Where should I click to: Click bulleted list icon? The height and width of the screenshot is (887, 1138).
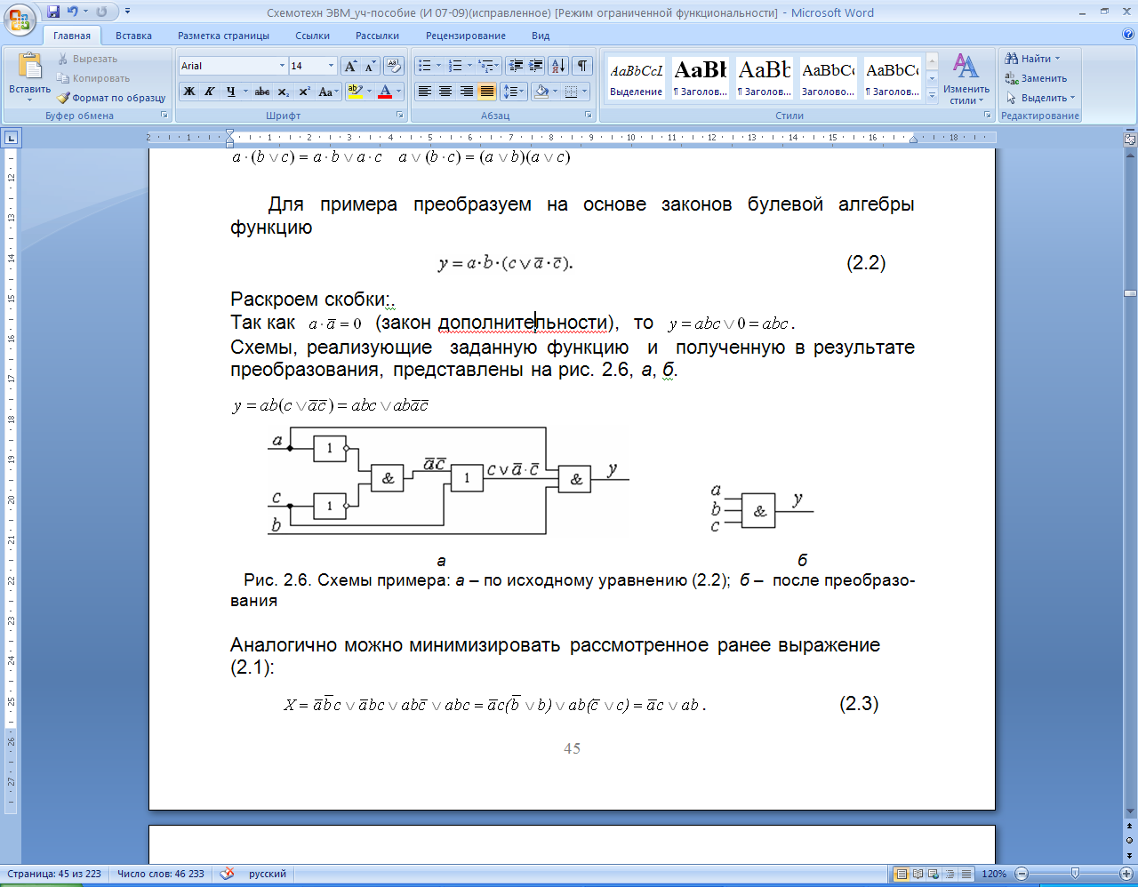click(424, 66)
